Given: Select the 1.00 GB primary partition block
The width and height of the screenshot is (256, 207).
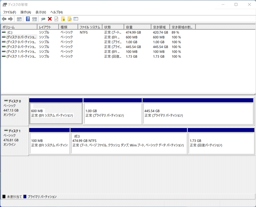Looking at the screenshot, I should point(113,111).
